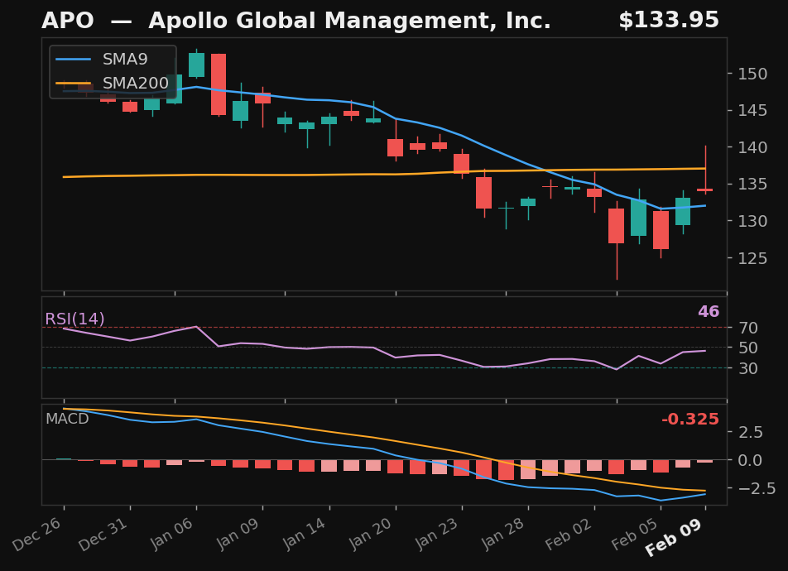This screenshot has width=788, height=571.
Task: Click the Jan 20 date label
Action: click(x=370, y=534)
